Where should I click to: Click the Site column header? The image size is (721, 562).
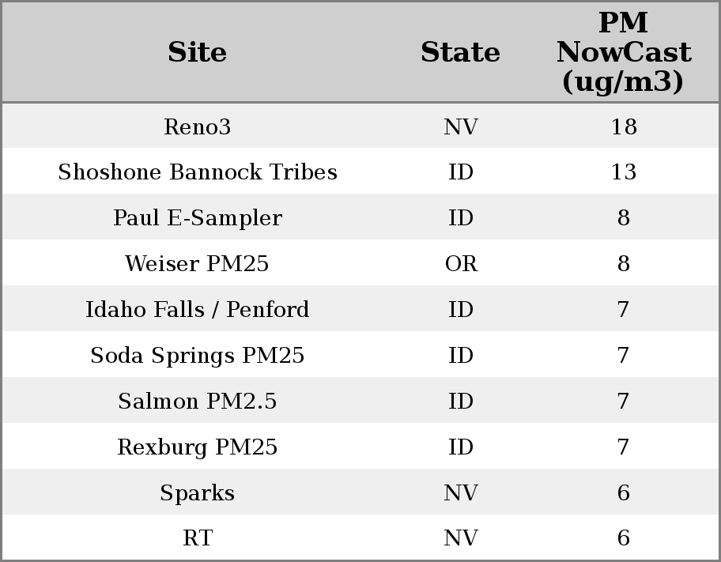(198, 53)
